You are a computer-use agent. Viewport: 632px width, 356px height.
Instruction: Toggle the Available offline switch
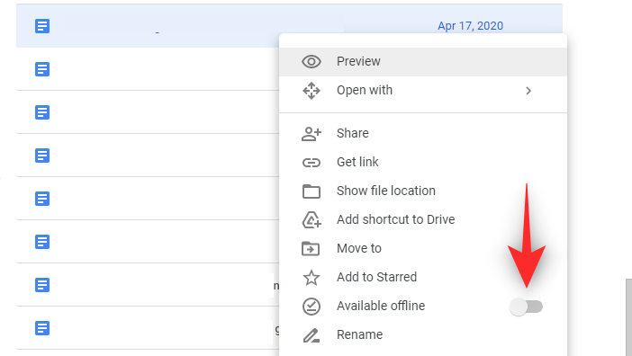526,307
